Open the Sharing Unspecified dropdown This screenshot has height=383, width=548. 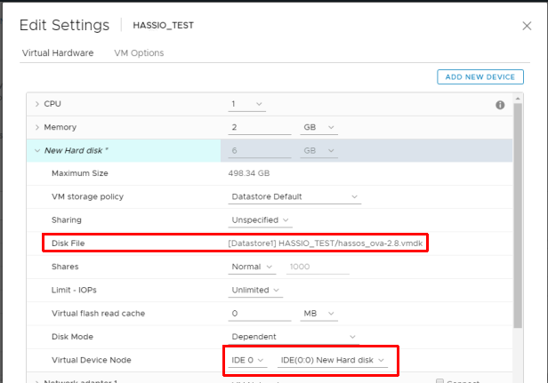tap(260, 220)
